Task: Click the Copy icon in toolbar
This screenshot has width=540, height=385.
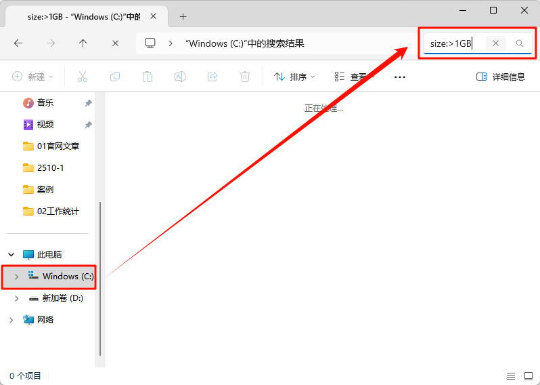Action: [x=115, y=77]
